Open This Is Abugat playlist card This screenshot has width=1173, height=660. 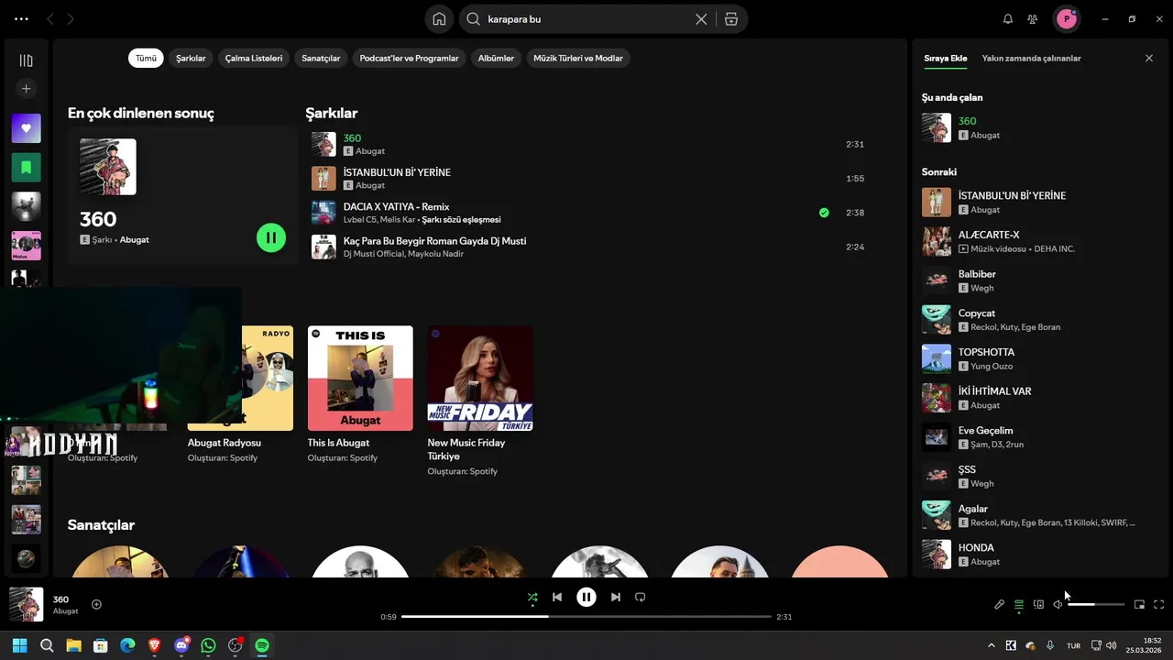360,395
